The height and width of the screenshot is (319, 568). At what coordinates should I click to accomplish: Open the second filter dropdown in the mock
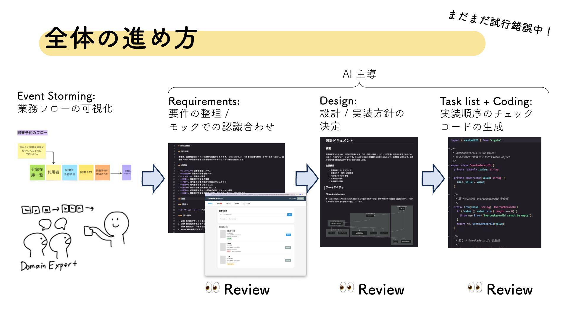click(233, 219)
